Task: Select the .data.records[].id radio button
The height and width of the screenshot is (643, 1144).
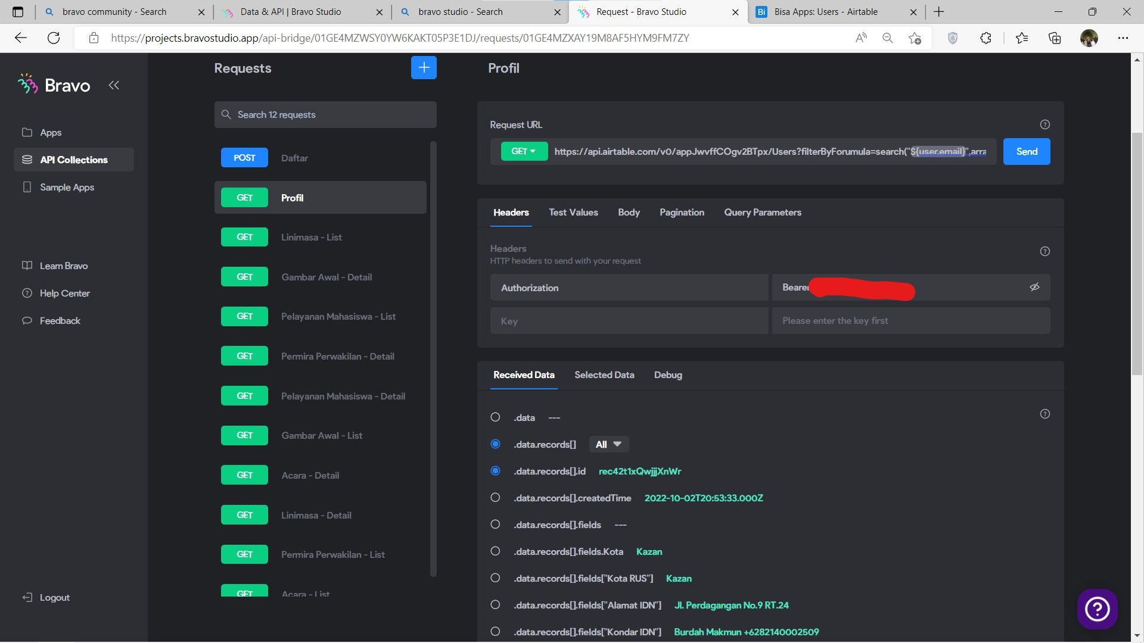Action: (x=495, y=471)
